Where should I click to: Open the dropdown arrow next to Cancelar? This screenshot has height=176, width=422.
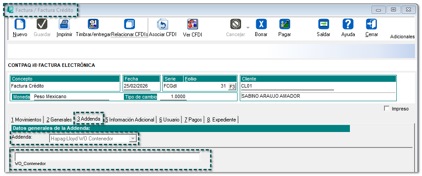248,28
